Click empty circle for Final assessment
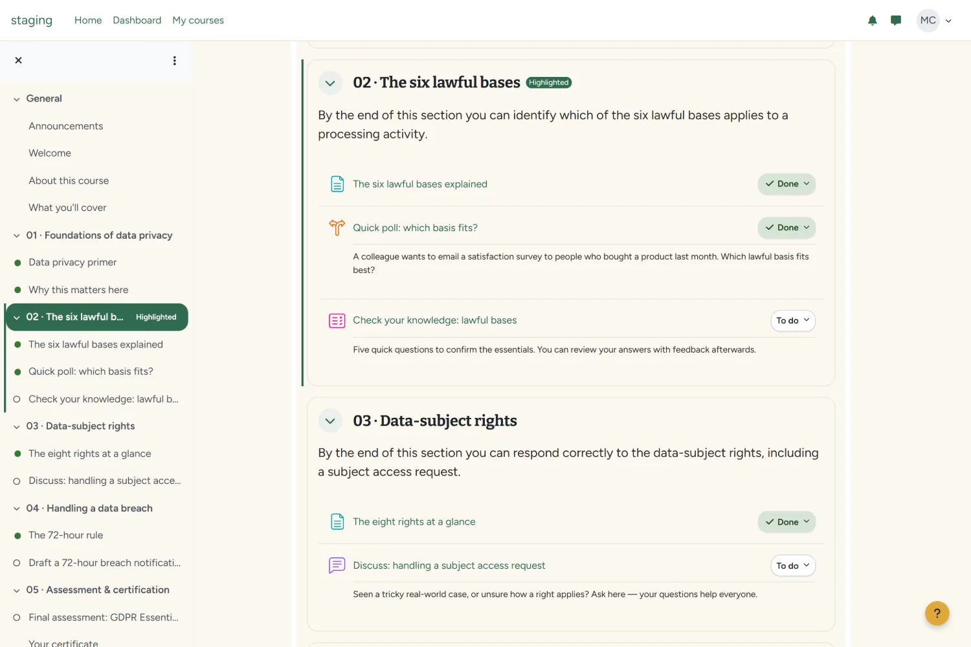This screenshot has width=971, height=647. tap(17, 617)
